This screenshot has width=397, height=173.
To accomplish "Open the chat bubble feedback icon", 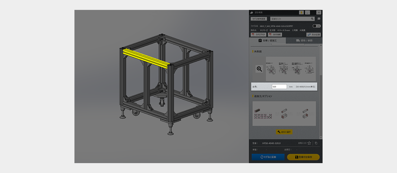I will coord(319,19).
